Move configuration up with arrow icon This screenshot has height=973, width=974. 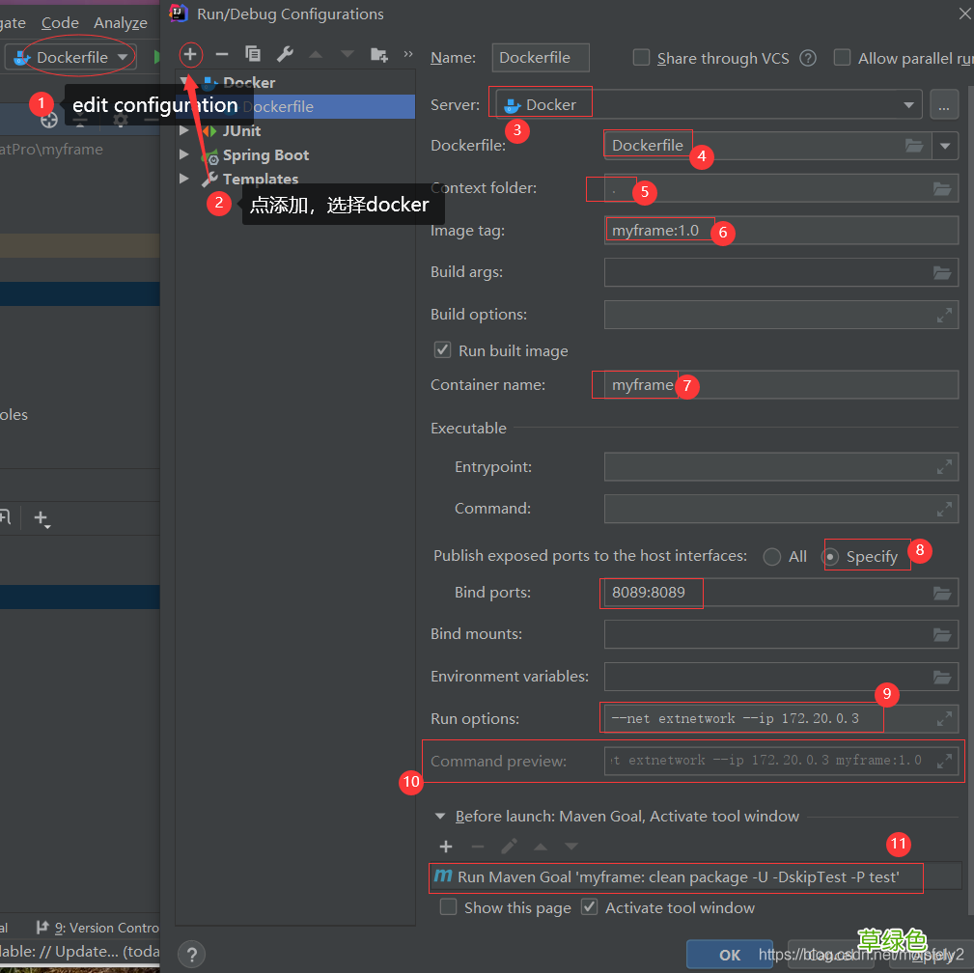(316, 55)
